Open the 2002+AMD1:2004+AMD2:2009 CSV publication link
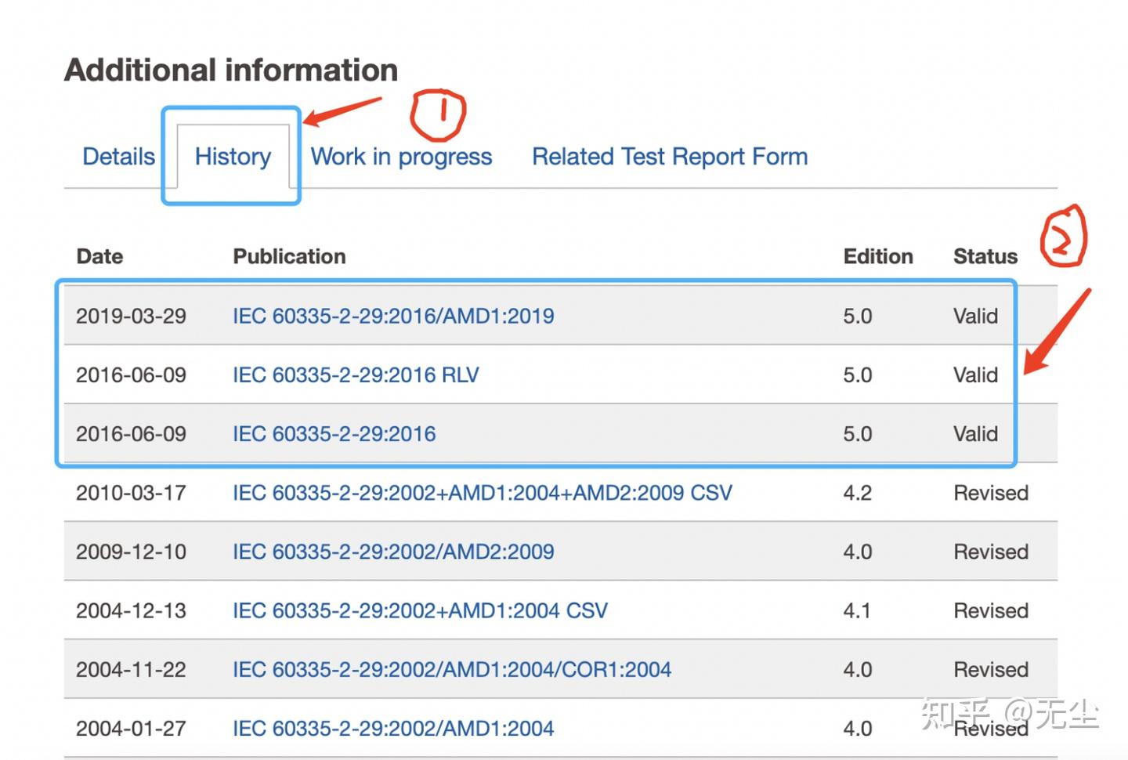The width and height of the screenshot is (1128, 760). pyautogui.click(x=482, y=493)
